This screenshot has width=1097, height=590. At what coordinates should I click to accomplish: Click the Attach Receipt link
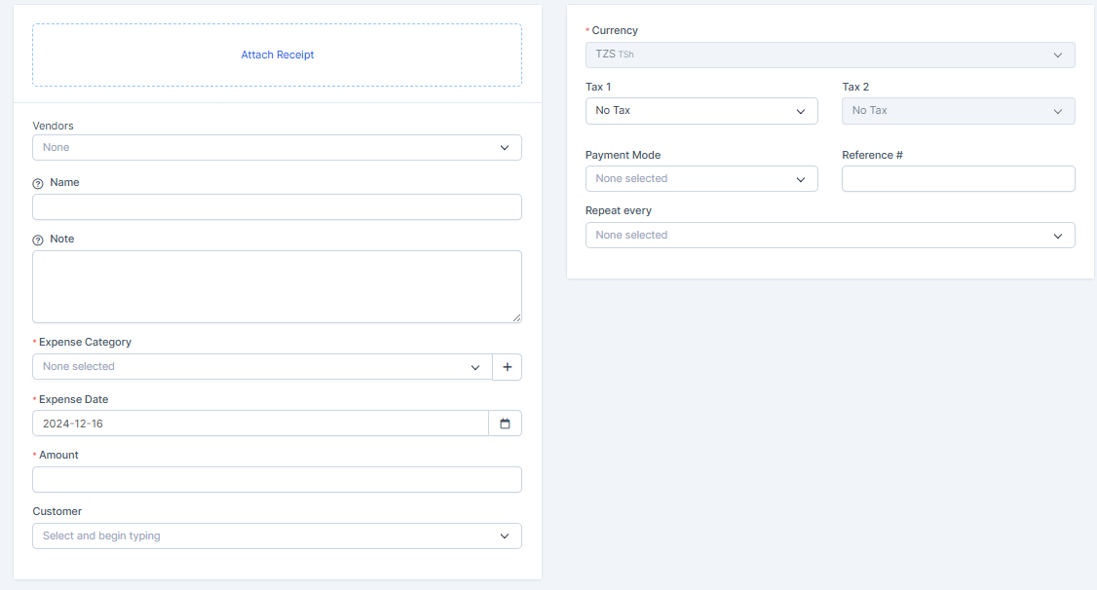coord(278,55)
